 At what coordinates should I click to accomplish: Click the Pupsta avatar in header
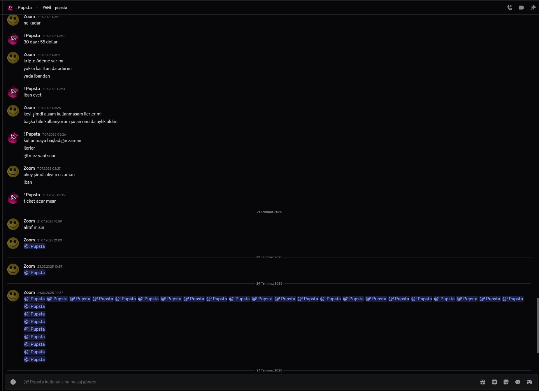10,8
